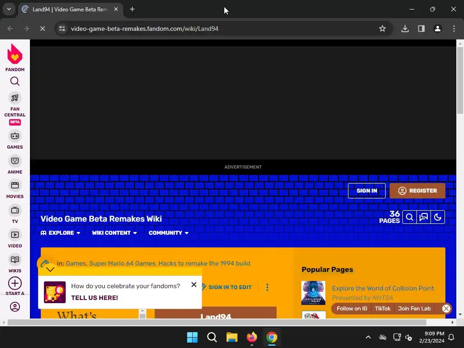Open the wiki Discuss chat icon
The image size is (464, 348).
(424, 217)
